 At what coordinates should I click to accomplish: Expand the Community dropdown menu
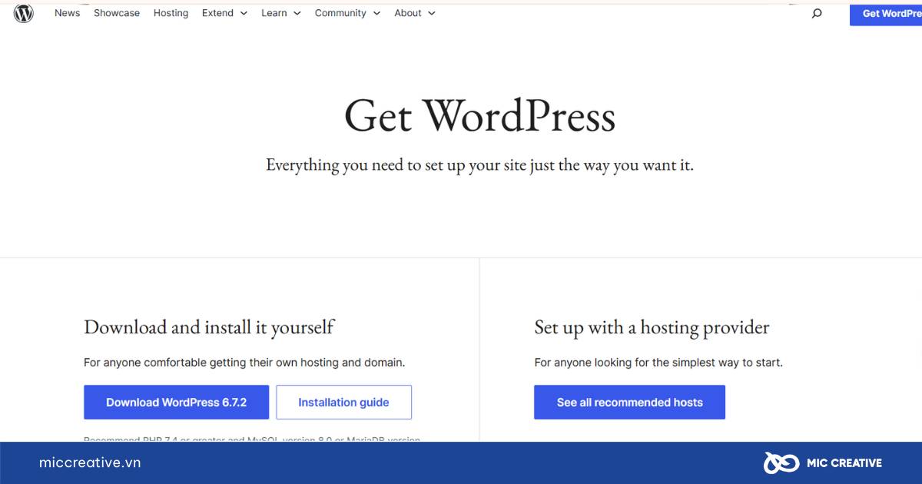(347, 13)
